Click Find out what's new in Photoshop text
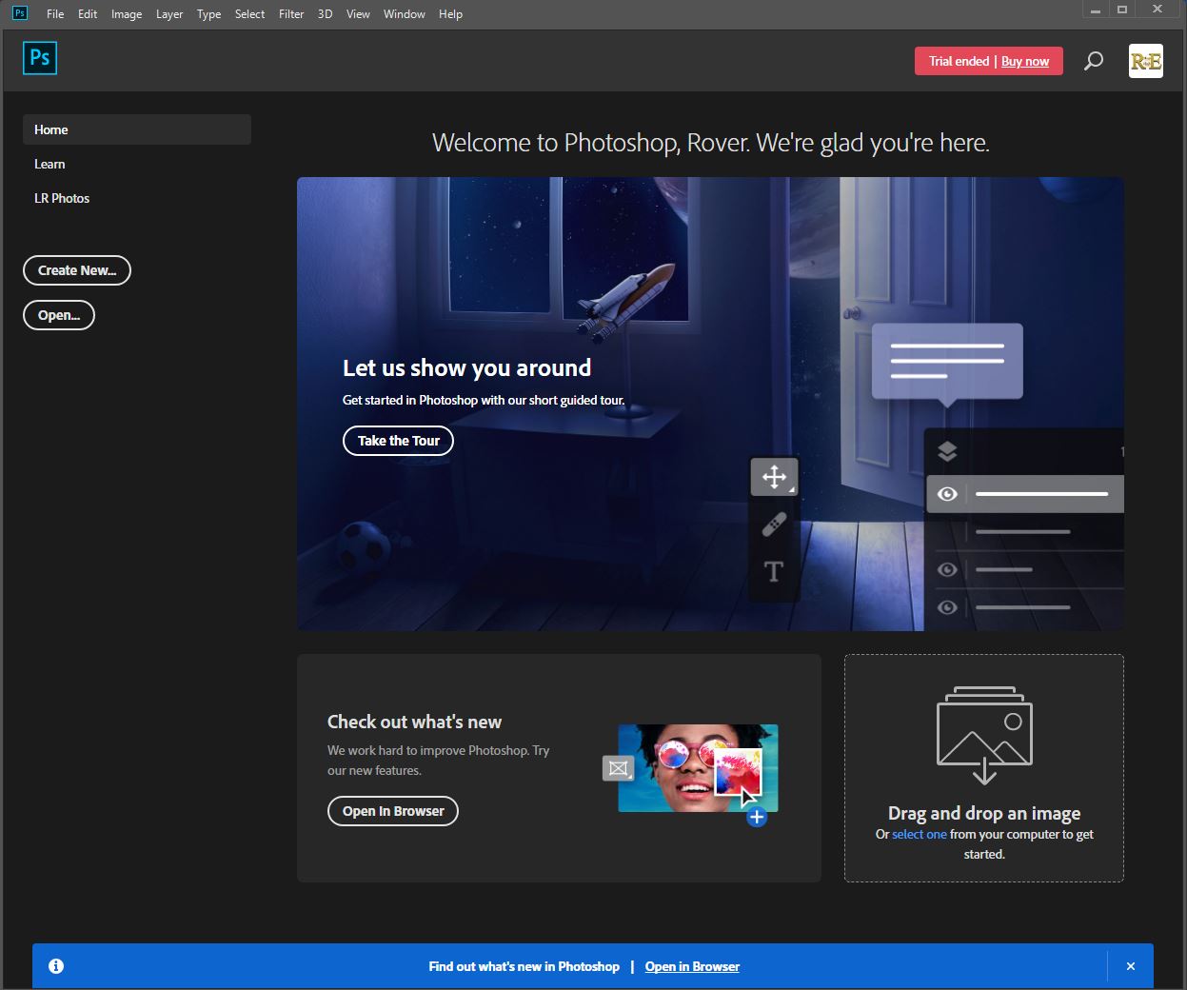 coord(524,966)
